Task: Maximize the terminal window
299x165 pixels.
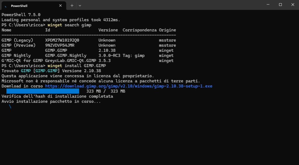Action: click(280, 5)
